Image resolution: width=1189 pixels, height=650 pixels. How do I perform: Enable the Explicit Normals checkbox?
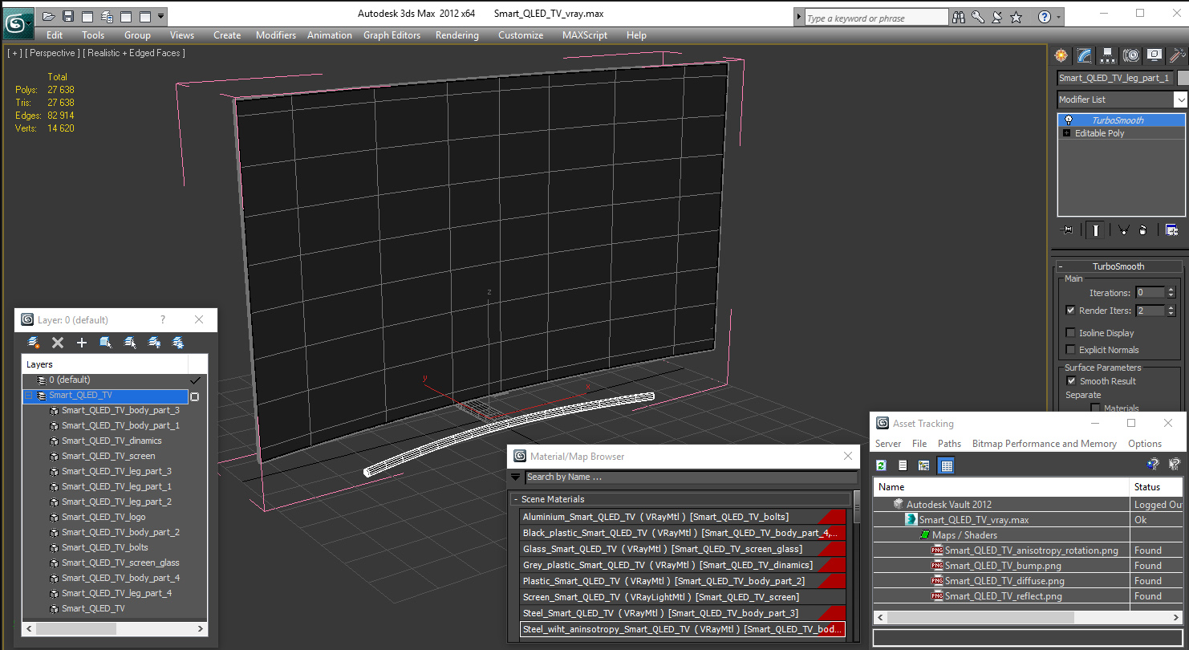[x=1071, y=350]
